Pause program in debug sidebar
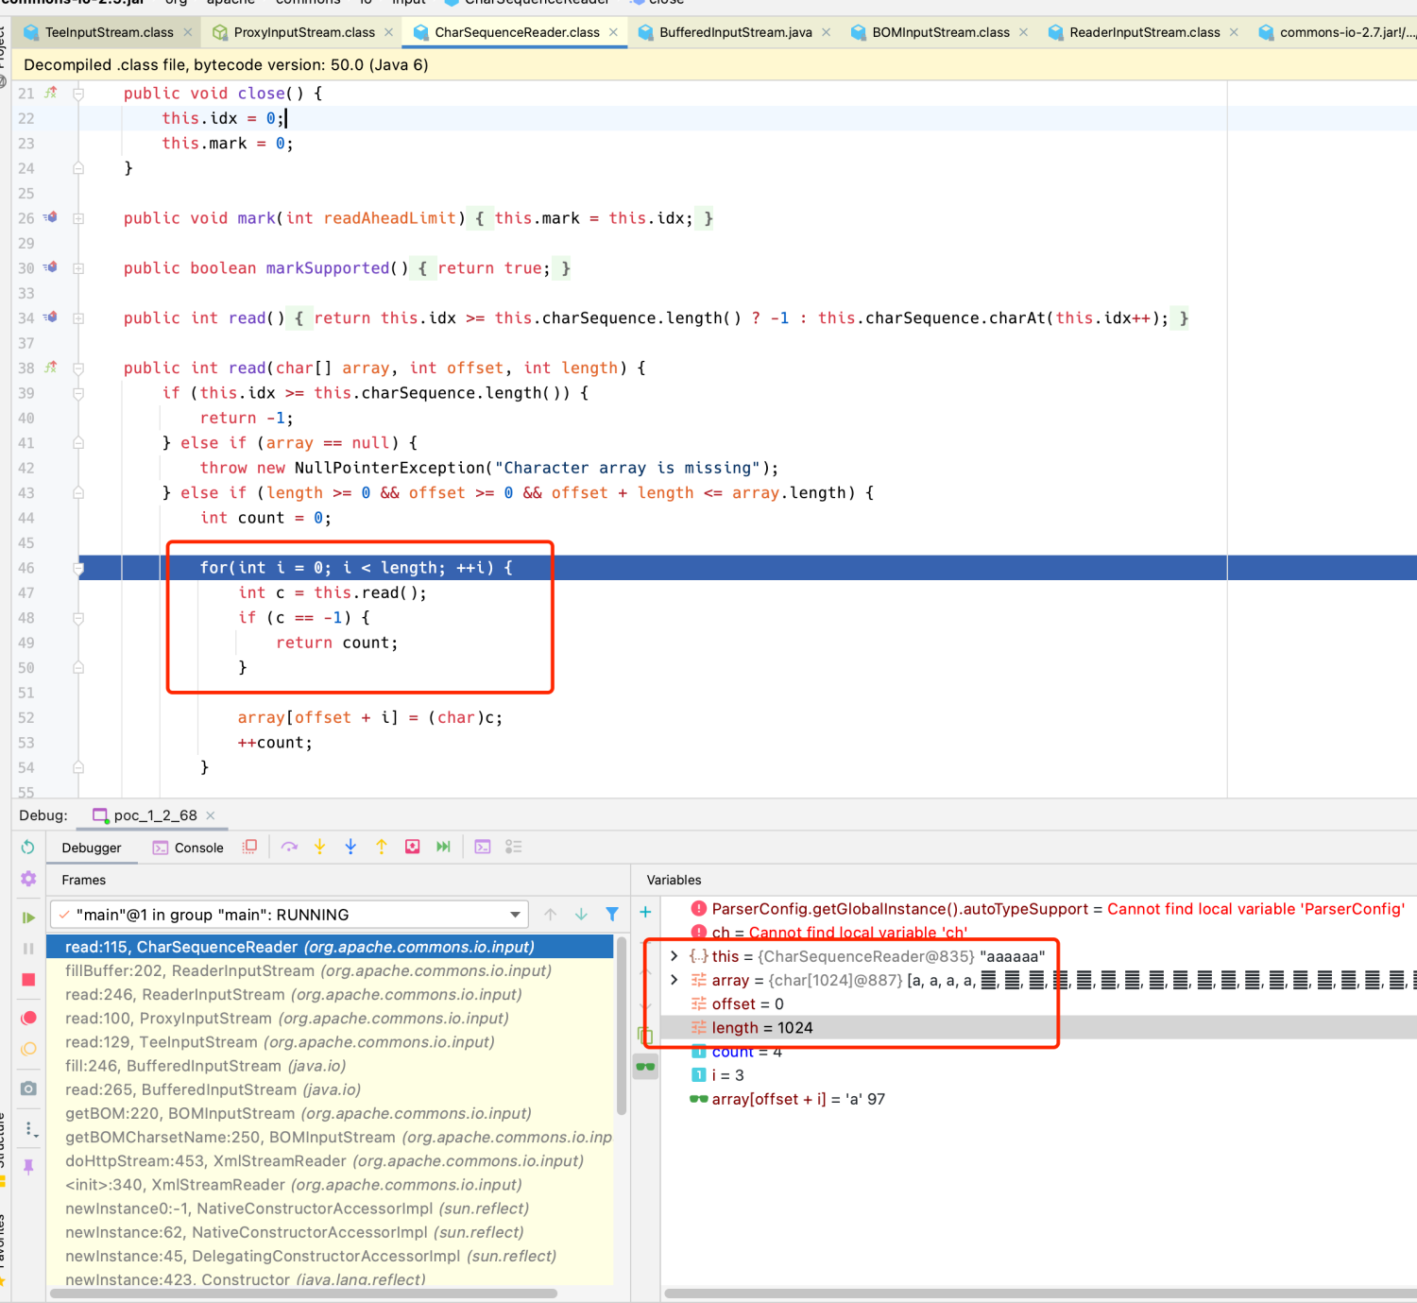The height and width of the screenshot is (1303, 1417). click(28, 948)
